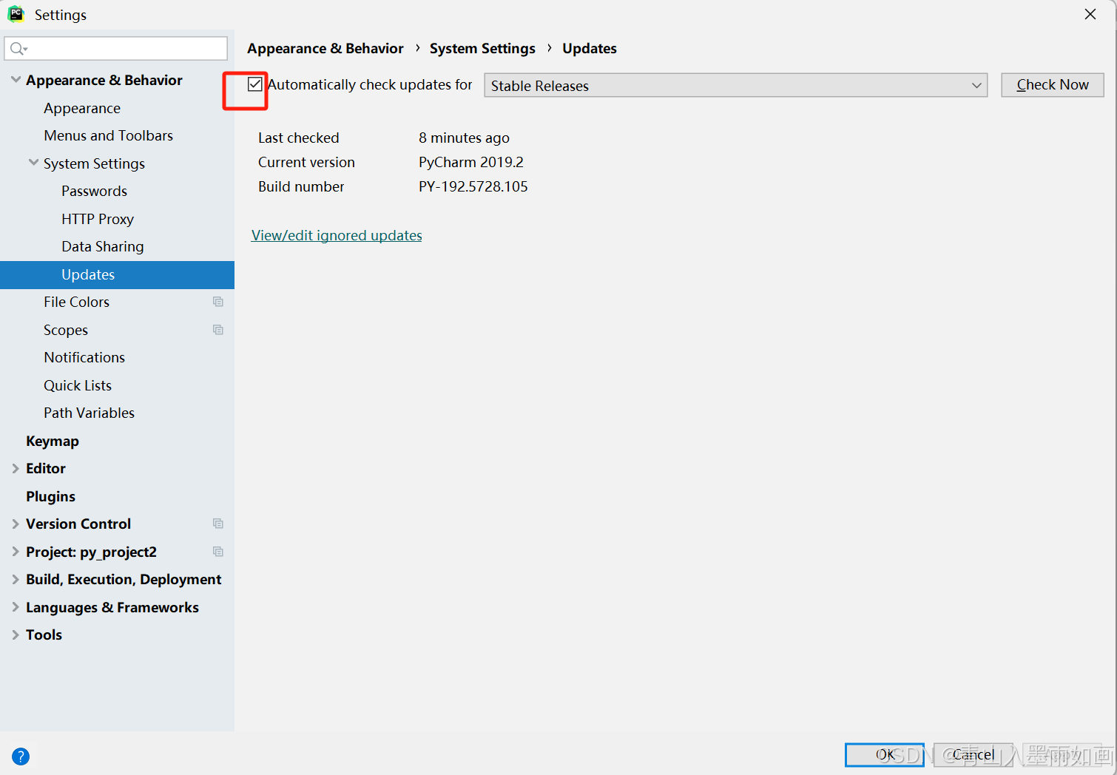This screenshot has height=775, width=1117.
Task: Click project-level icon beside Project: py_project2
Action: click(x=218, y=552)
